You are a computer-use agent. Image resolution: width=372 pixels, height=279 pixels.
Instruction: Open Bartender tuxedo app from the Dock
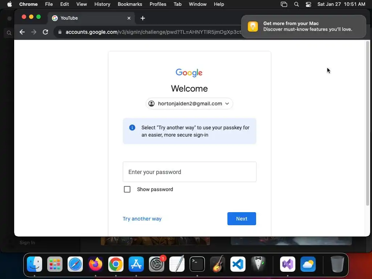[x=258, y=264]
